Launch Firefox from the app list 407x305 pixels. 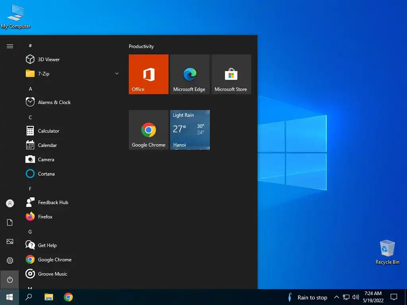pos(73,216)
